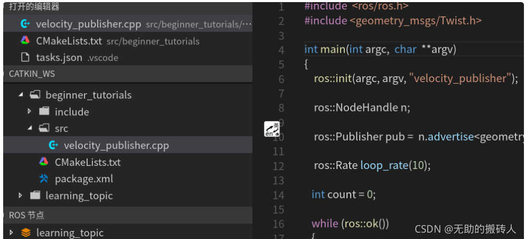
Task: Click main function name on line 4
Action: [x=332, y=49]
